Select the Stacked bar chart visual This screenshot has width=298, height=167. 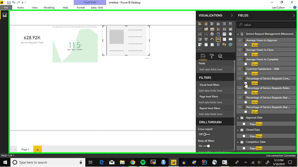[x=200, y=24]
